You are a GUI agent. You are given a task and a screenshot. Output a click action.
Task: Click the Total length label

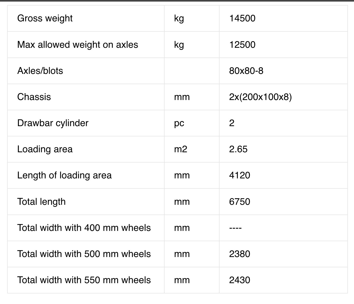41,202
